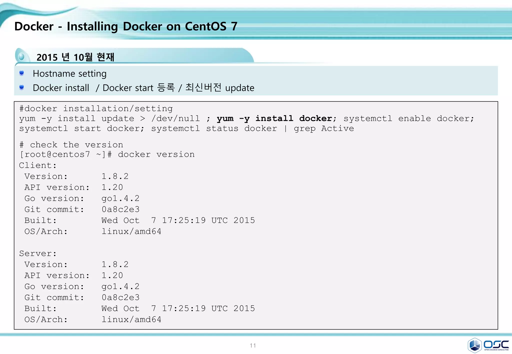The image size is (512, 354).
Task: Click the Server 'Go version: go1.4.2' line
Action: coord(82,286)
